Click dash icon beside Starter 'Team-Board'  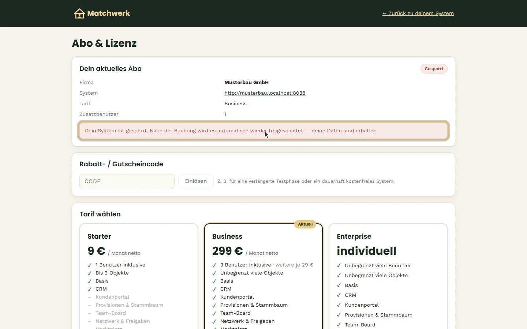90,313
